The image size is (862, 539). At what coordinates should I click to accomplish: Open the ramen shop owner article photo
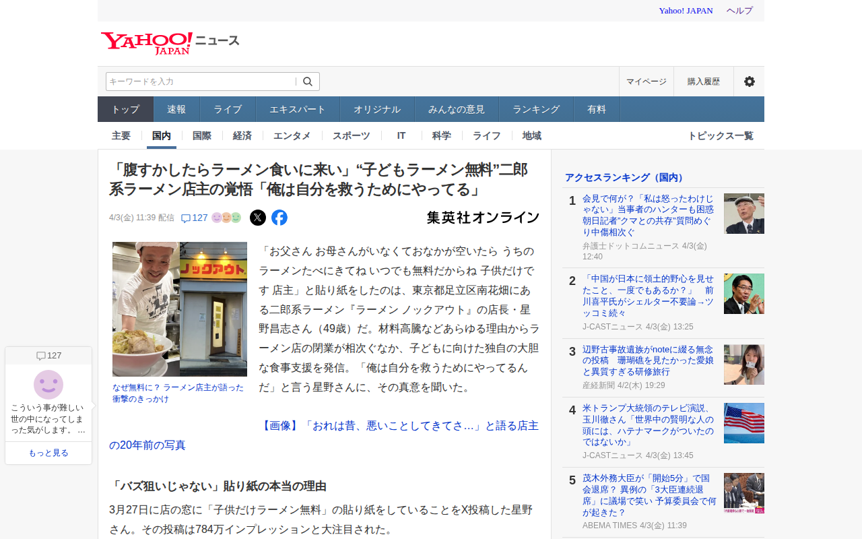[x=180, y=309]
